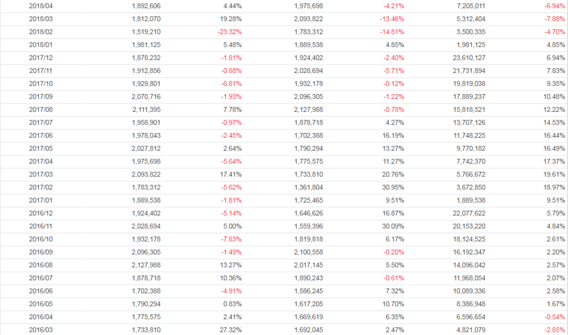Viewport: 568px width, 335px height.
Task: Click 2,111,395 in the 2017/08 row
Action: tap(146, 110)
